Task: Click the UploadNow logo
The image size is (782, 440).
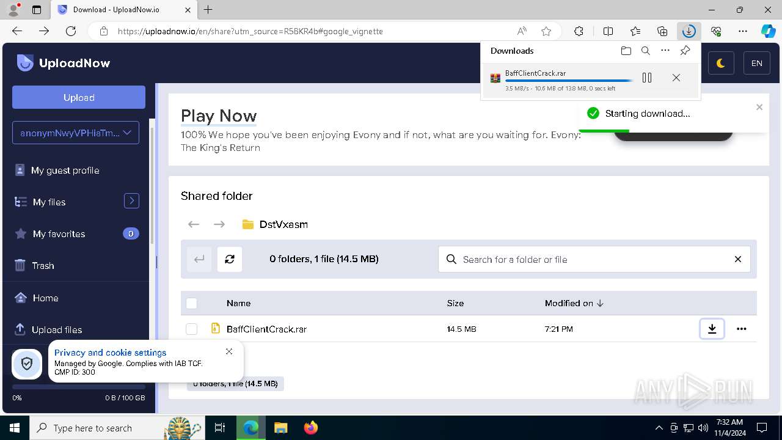Action: pos(64,62)
